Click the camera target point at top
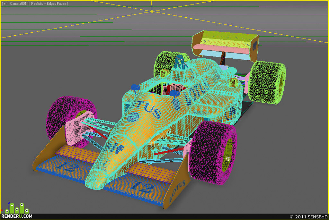 pyautogui.click(x=152, y=11)
